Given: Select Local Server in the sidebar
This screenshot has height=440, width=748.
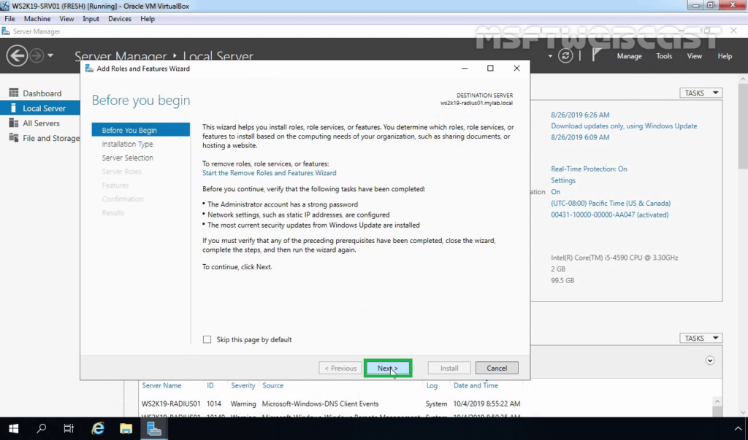Looking at the screenshot, I should pyautogui.click(x=40, y=108).
